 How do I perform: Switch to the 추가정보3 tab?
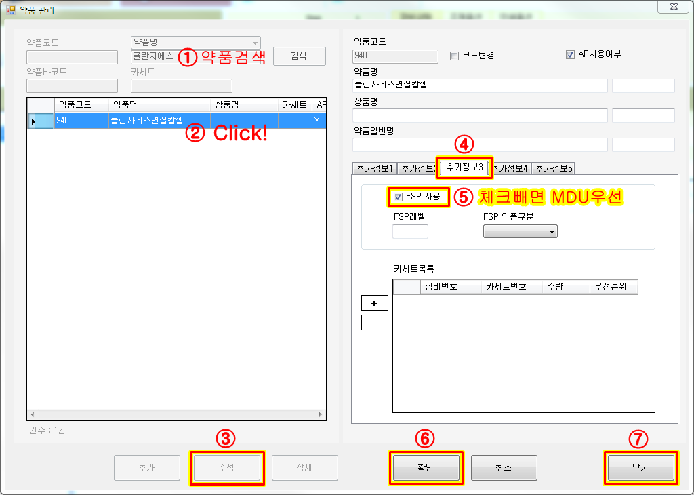[464, 167]
